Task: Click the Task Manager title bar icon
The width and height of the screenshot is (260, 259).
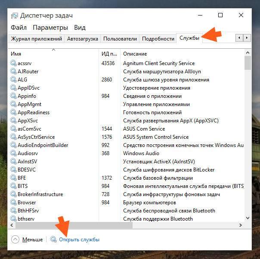Action: point(15,16)
